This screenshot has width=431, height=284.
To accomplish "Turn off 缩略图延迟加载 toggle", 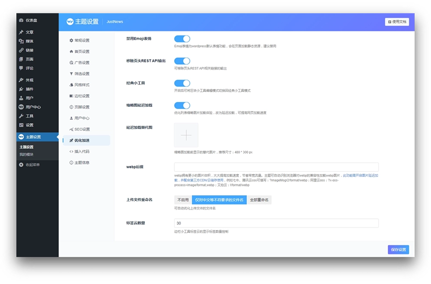I will click(x=182, y=106).
